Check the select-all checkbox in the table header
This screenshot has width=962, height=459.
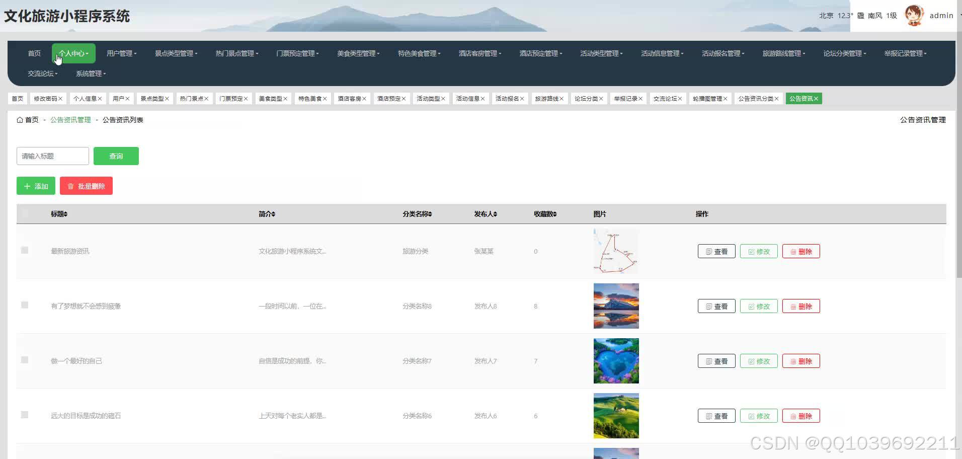coord(25,213)
